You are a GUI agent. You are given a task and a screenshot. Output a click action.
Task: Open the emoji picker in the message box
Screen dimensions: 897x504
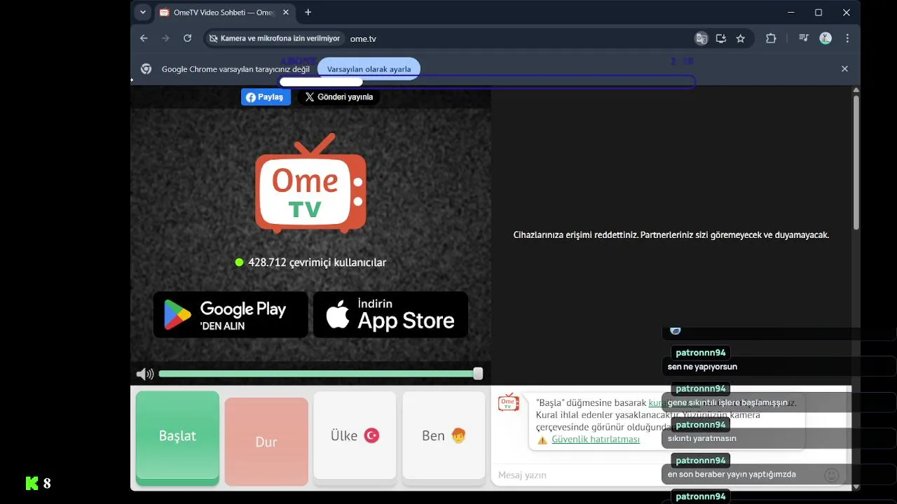[832, 475]
